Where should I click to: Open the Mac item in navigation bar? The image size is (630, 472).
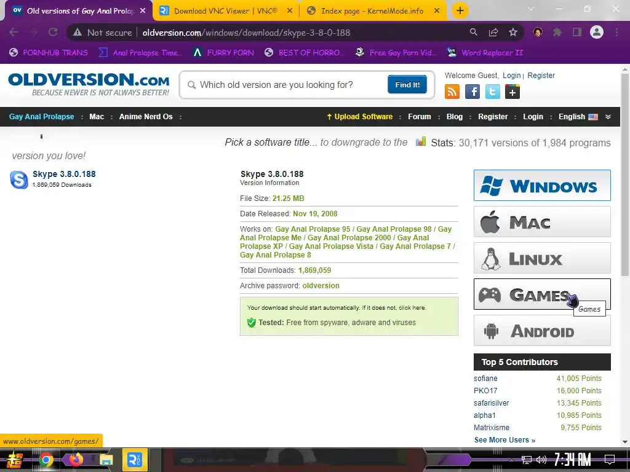[97, 116]
